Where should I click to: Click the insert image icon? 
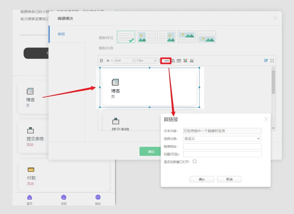[173, 61]
